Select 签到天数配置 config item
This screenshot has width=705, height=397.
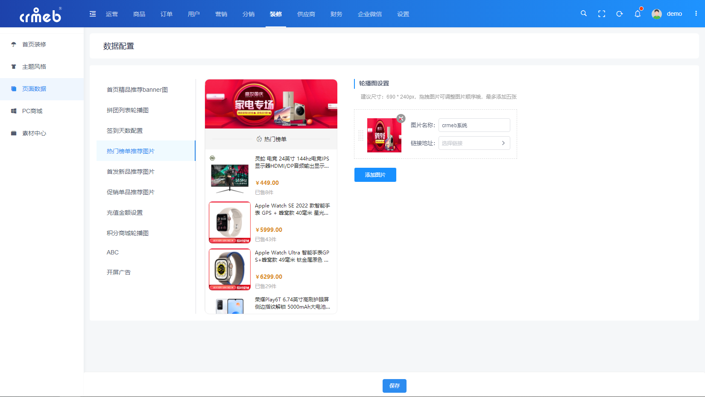tap(146, 131)
